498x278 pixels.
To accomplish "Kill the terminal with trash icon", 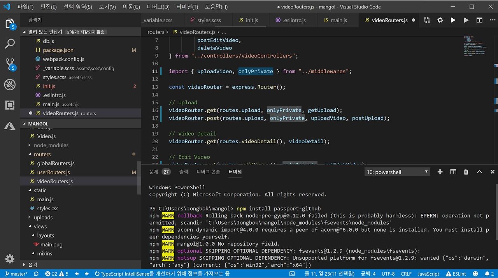I will pos(466,172).
